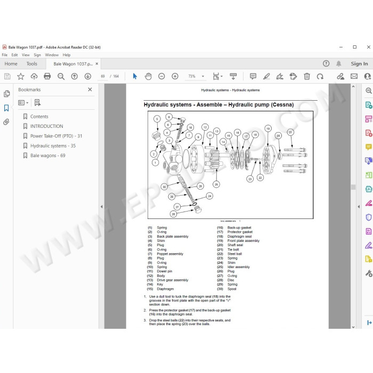Viewport: 373px width, 373px height.
Task: Expand right pane with bottom arrow icon
Action: coord(369,322)
